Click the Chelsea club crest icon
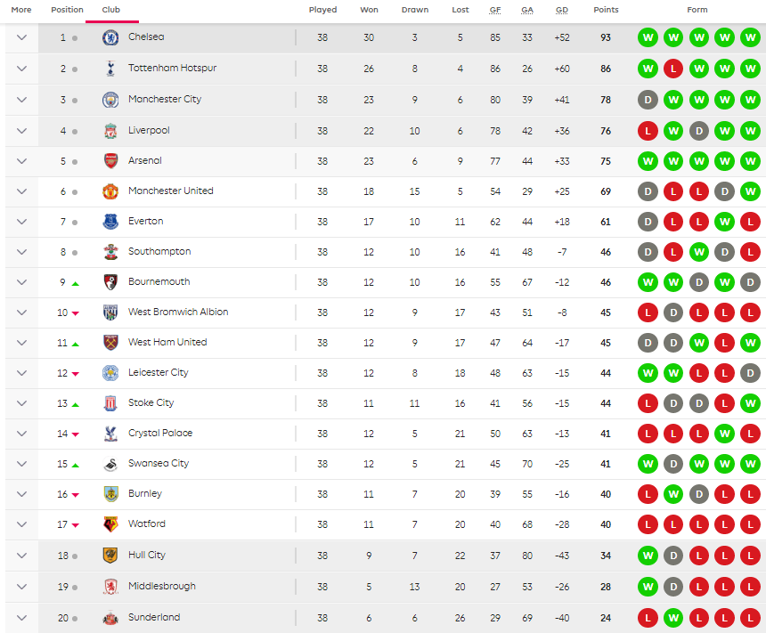 (110, 37)
